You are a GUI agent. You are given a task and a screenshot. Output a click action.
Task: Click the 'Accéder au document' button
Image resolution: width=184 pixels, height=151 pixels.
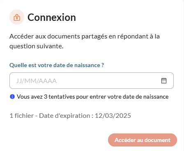tap(143, 140)
